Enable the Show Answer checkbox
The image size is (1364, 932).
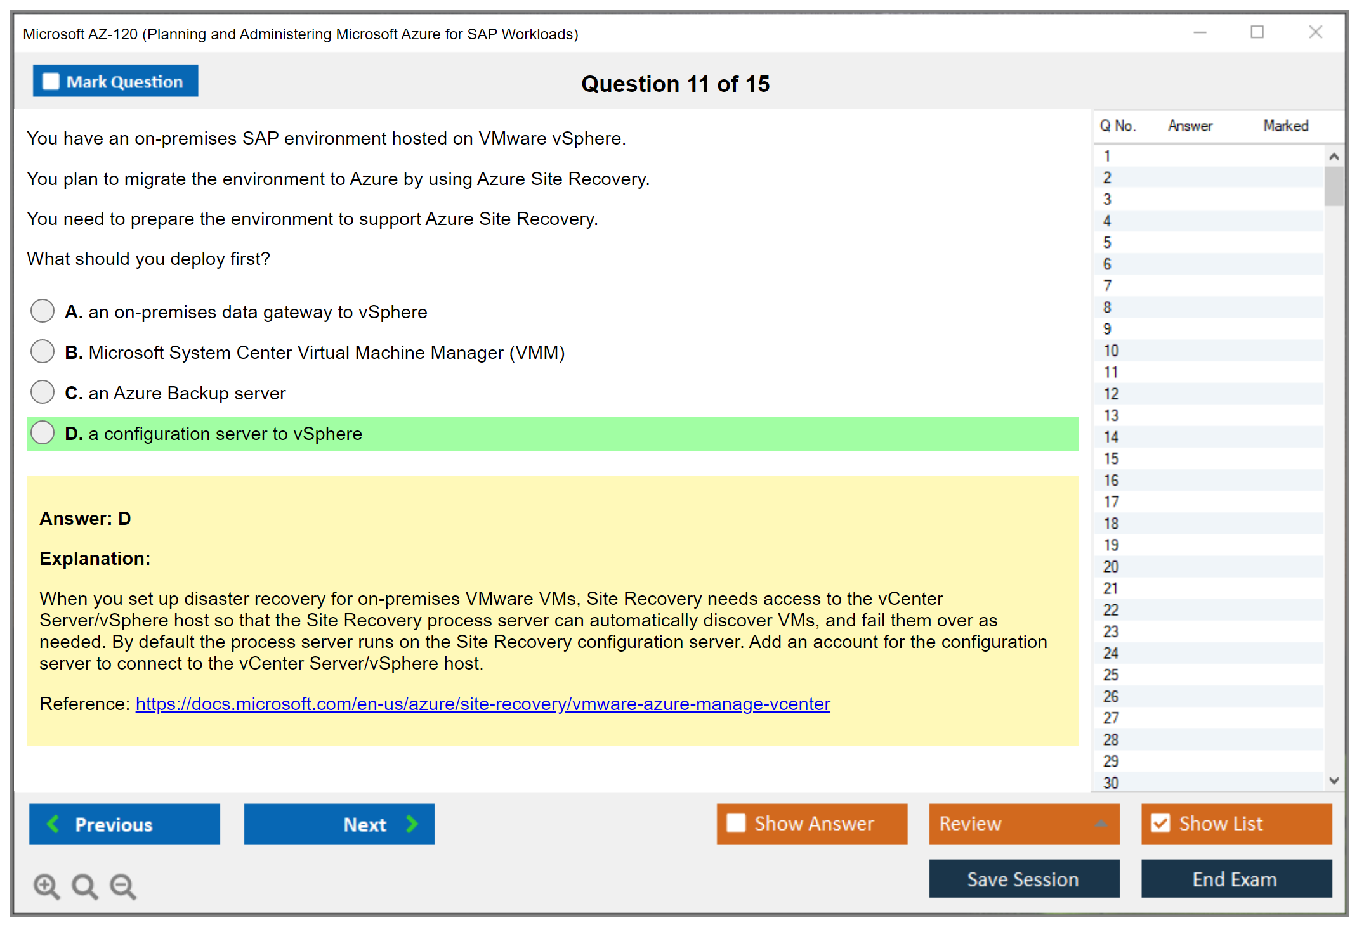[736, 823]
